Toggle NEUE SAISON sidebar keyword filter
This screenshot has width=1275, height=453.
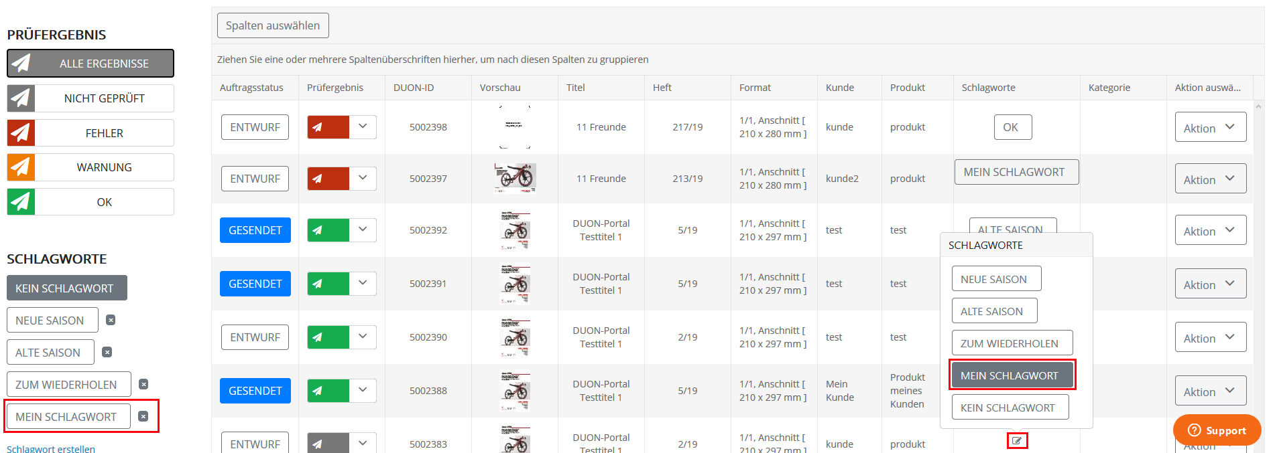(52, 320)
